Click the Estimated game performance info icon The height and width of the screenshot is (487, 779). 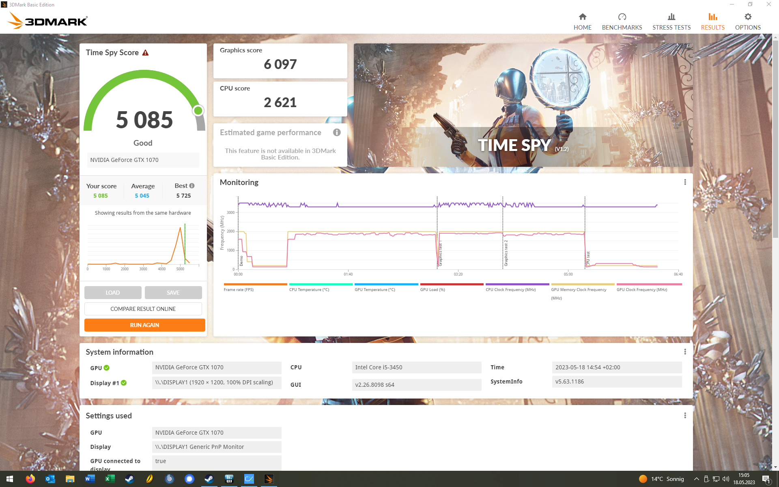pyautogui.click(x=337, y=132)
